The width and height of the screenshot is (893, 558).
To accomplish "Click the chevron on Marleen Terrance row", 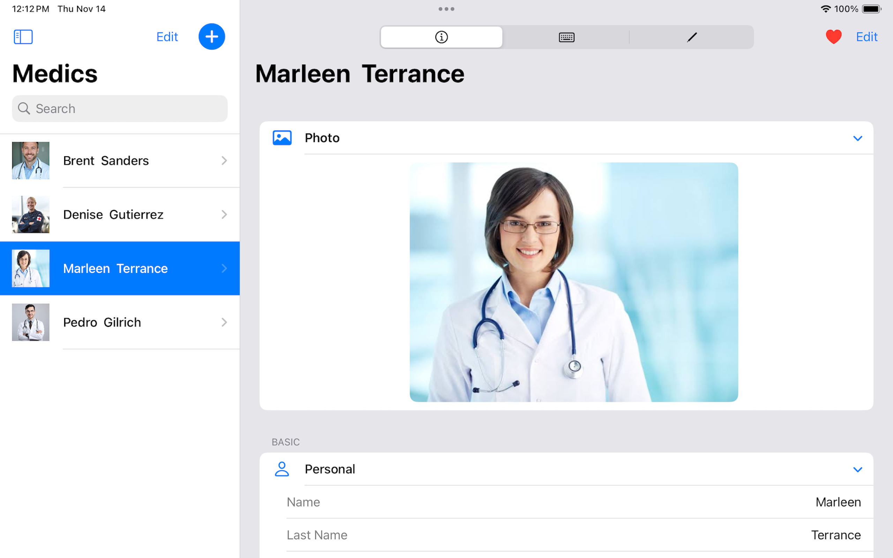I will tap(224, 268).
